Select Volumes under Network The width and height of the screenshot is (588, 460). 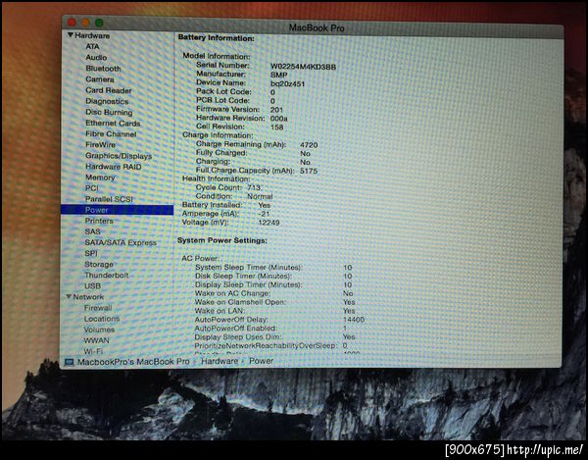pyautogui.click(x=99, y=330)
